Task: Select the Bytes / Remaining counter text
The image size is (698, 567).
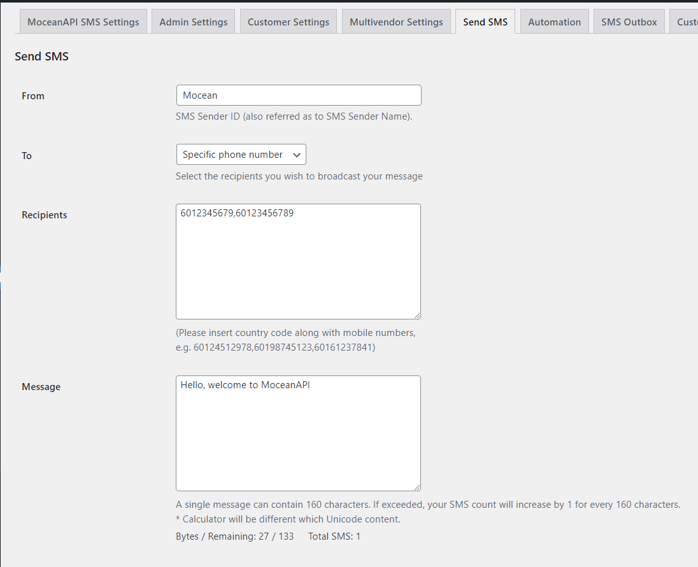Action: pyautogui.click(x=236, y=536)
